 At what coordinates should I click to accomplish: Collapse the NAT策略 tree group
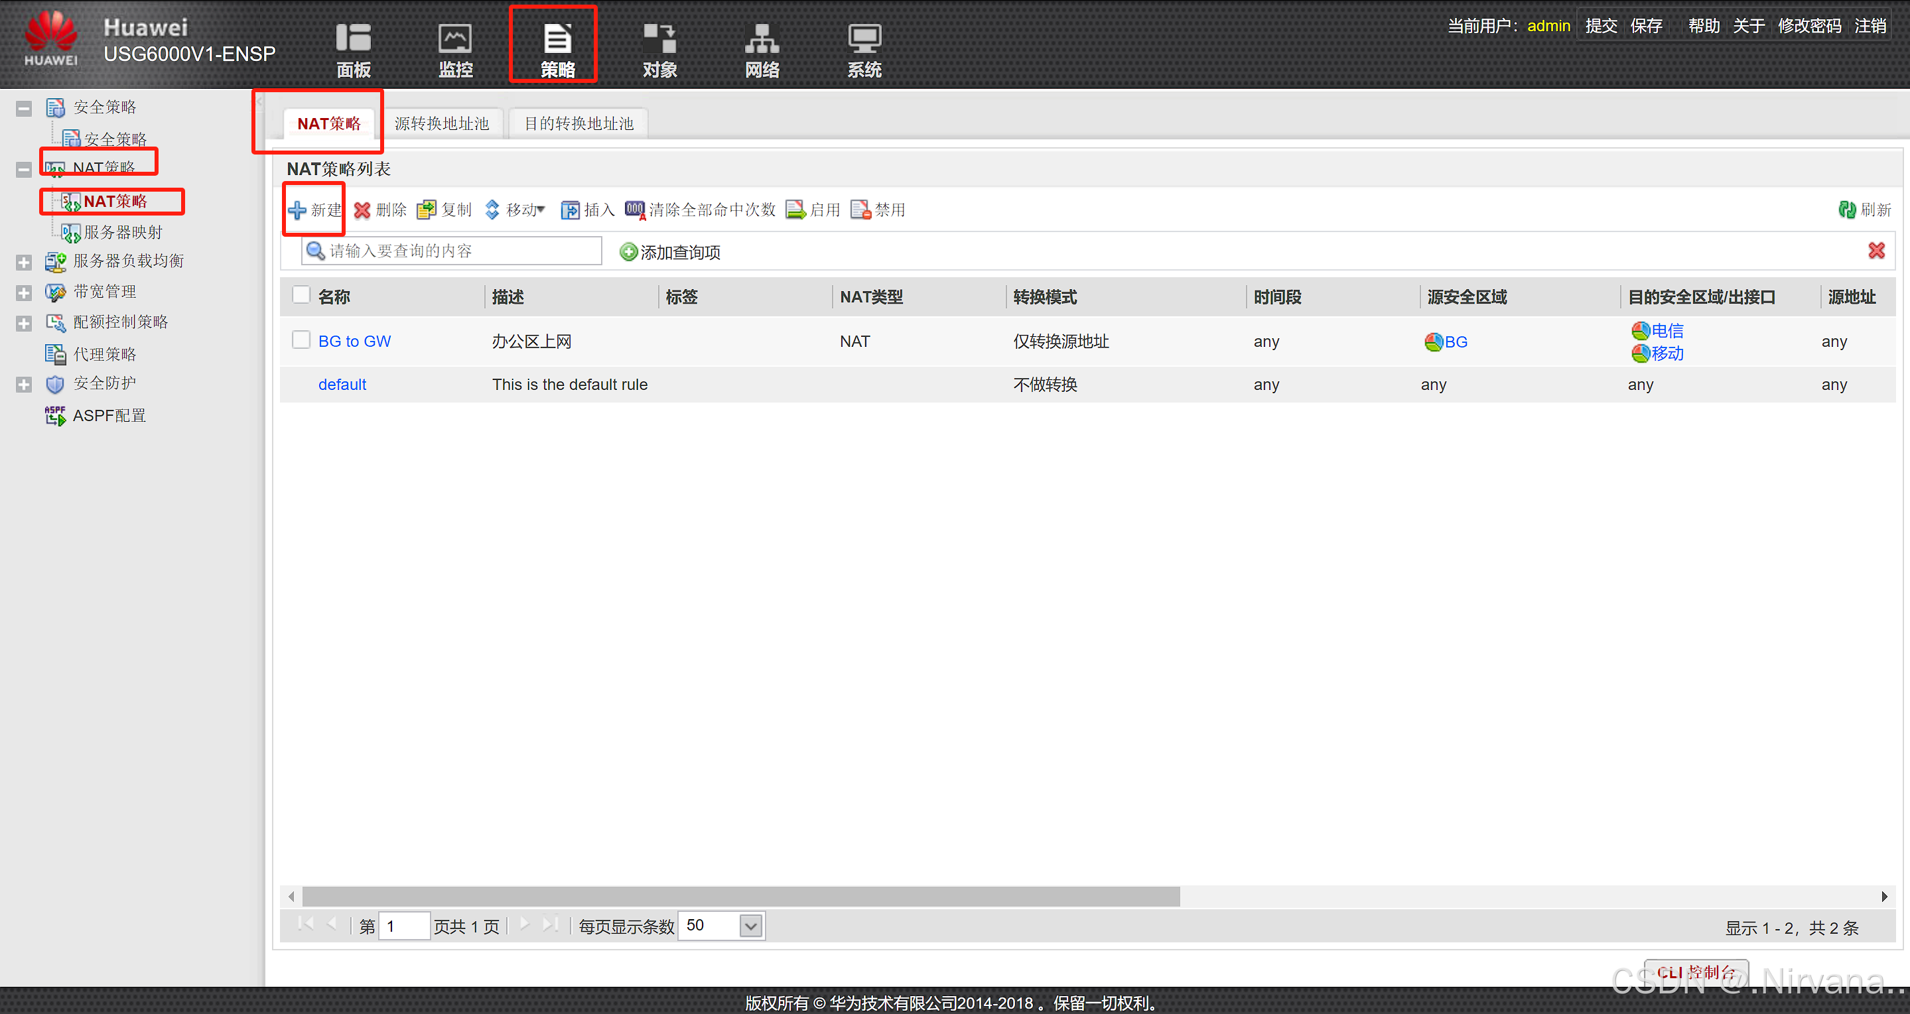pos(24,169)
